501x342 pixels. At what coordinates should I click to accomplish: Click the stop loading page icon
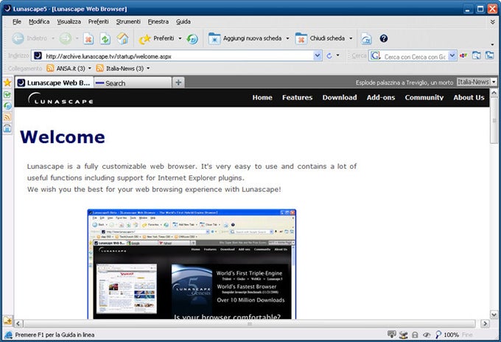pos(88,38)
